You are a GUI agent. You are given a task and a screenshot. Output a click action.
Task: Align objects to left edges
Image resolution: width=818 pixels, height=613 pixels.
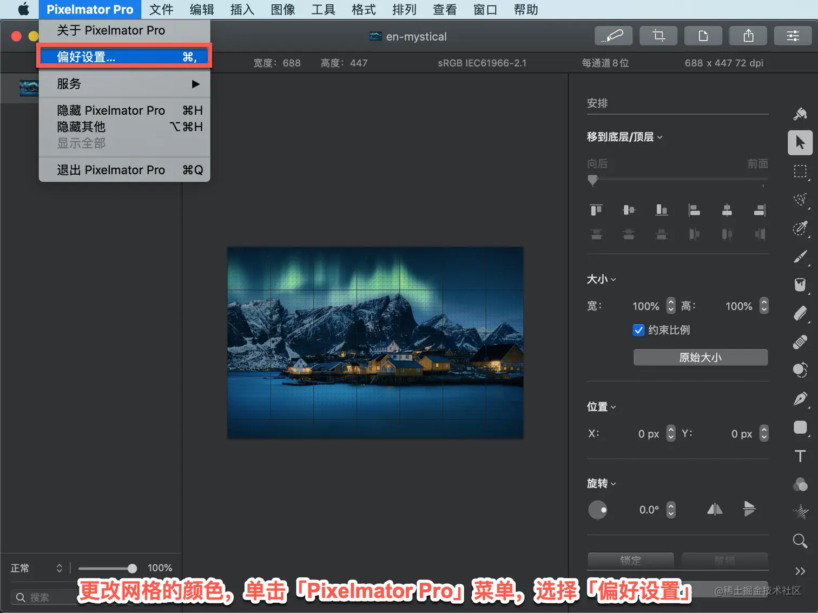point(694,210)
